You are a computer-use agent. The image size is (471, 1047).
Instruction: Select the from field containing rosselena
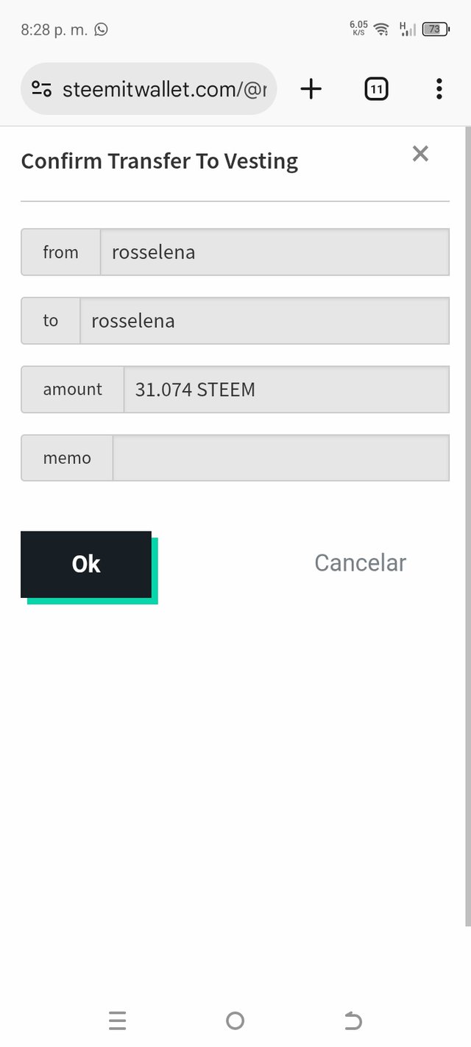pyautogui.click(x=275, y=252)
